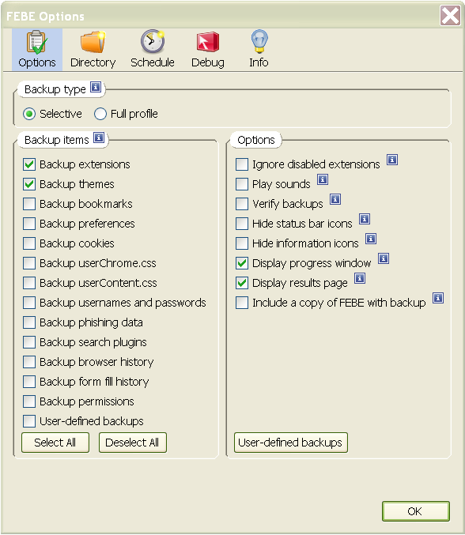Viewport: 465px width, 535px height.
Task: Click the info icon next to Play sounds
Action: (323, 179)
